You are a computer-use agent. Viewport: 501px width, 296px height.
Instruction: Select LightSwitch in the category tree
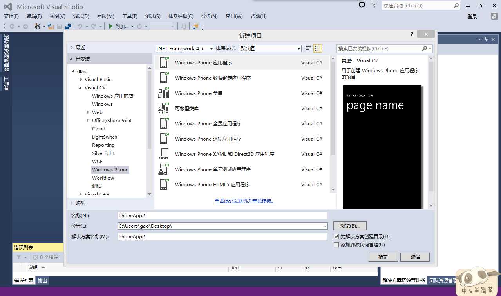coord(105,137)
